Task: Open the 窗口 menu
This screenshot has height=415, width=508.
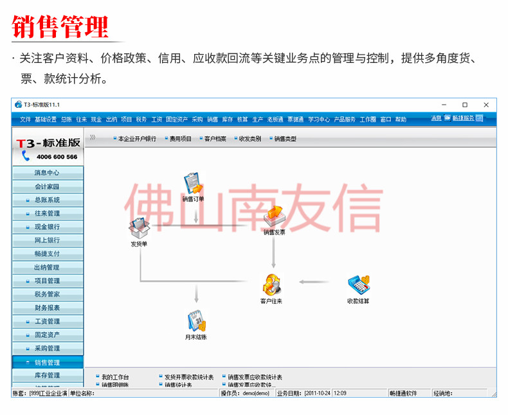Action: 386,119
